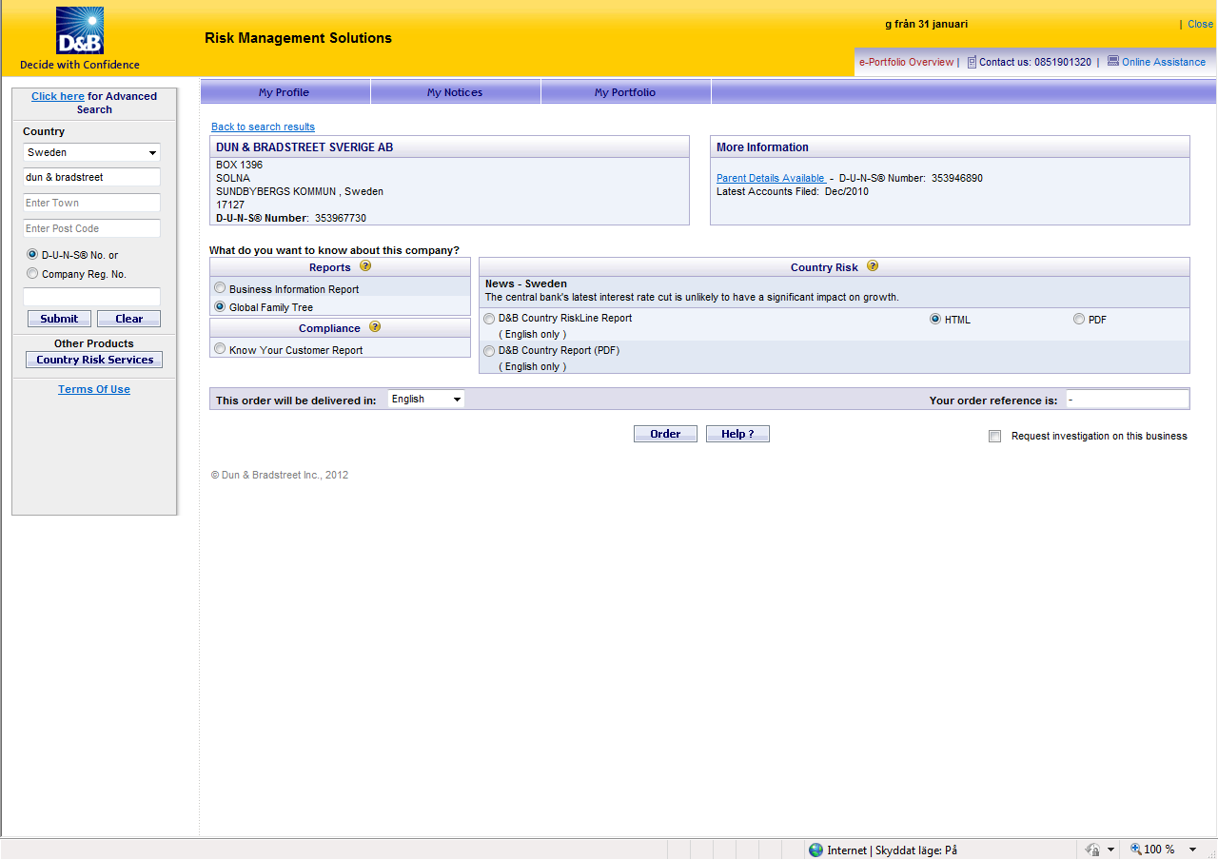Open the Reports help question icon
This screenshot has width=1218, height=860.
[365, 267]
